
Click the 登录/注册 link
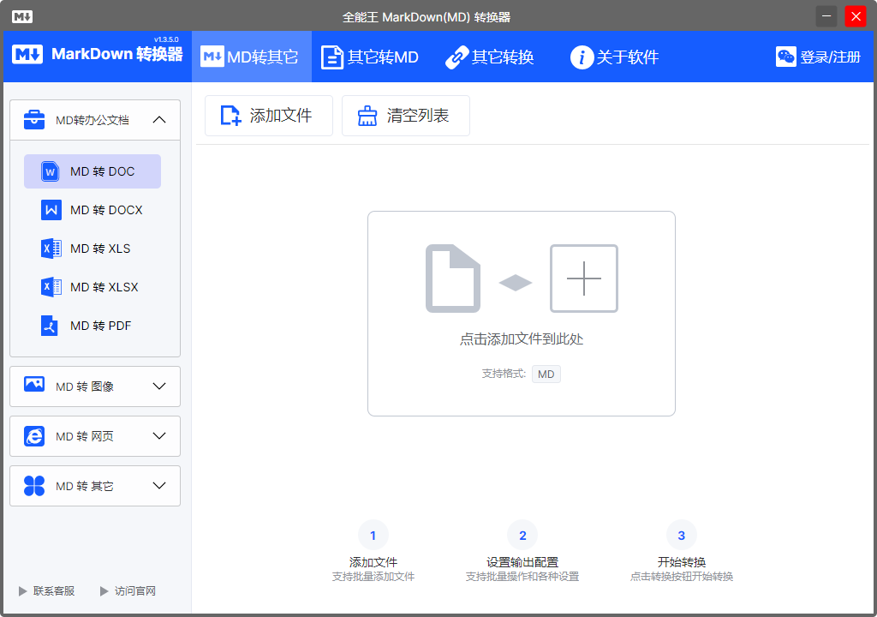pyautogui.click(x=830, y=57)
